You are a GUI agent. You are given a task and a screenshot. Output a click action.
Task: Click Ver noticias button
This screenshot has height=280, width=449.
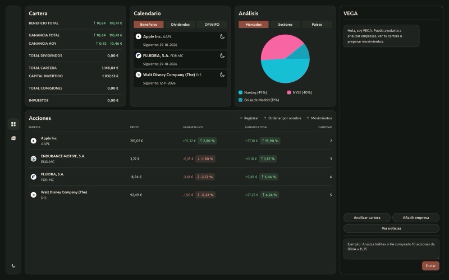[391, 228]
